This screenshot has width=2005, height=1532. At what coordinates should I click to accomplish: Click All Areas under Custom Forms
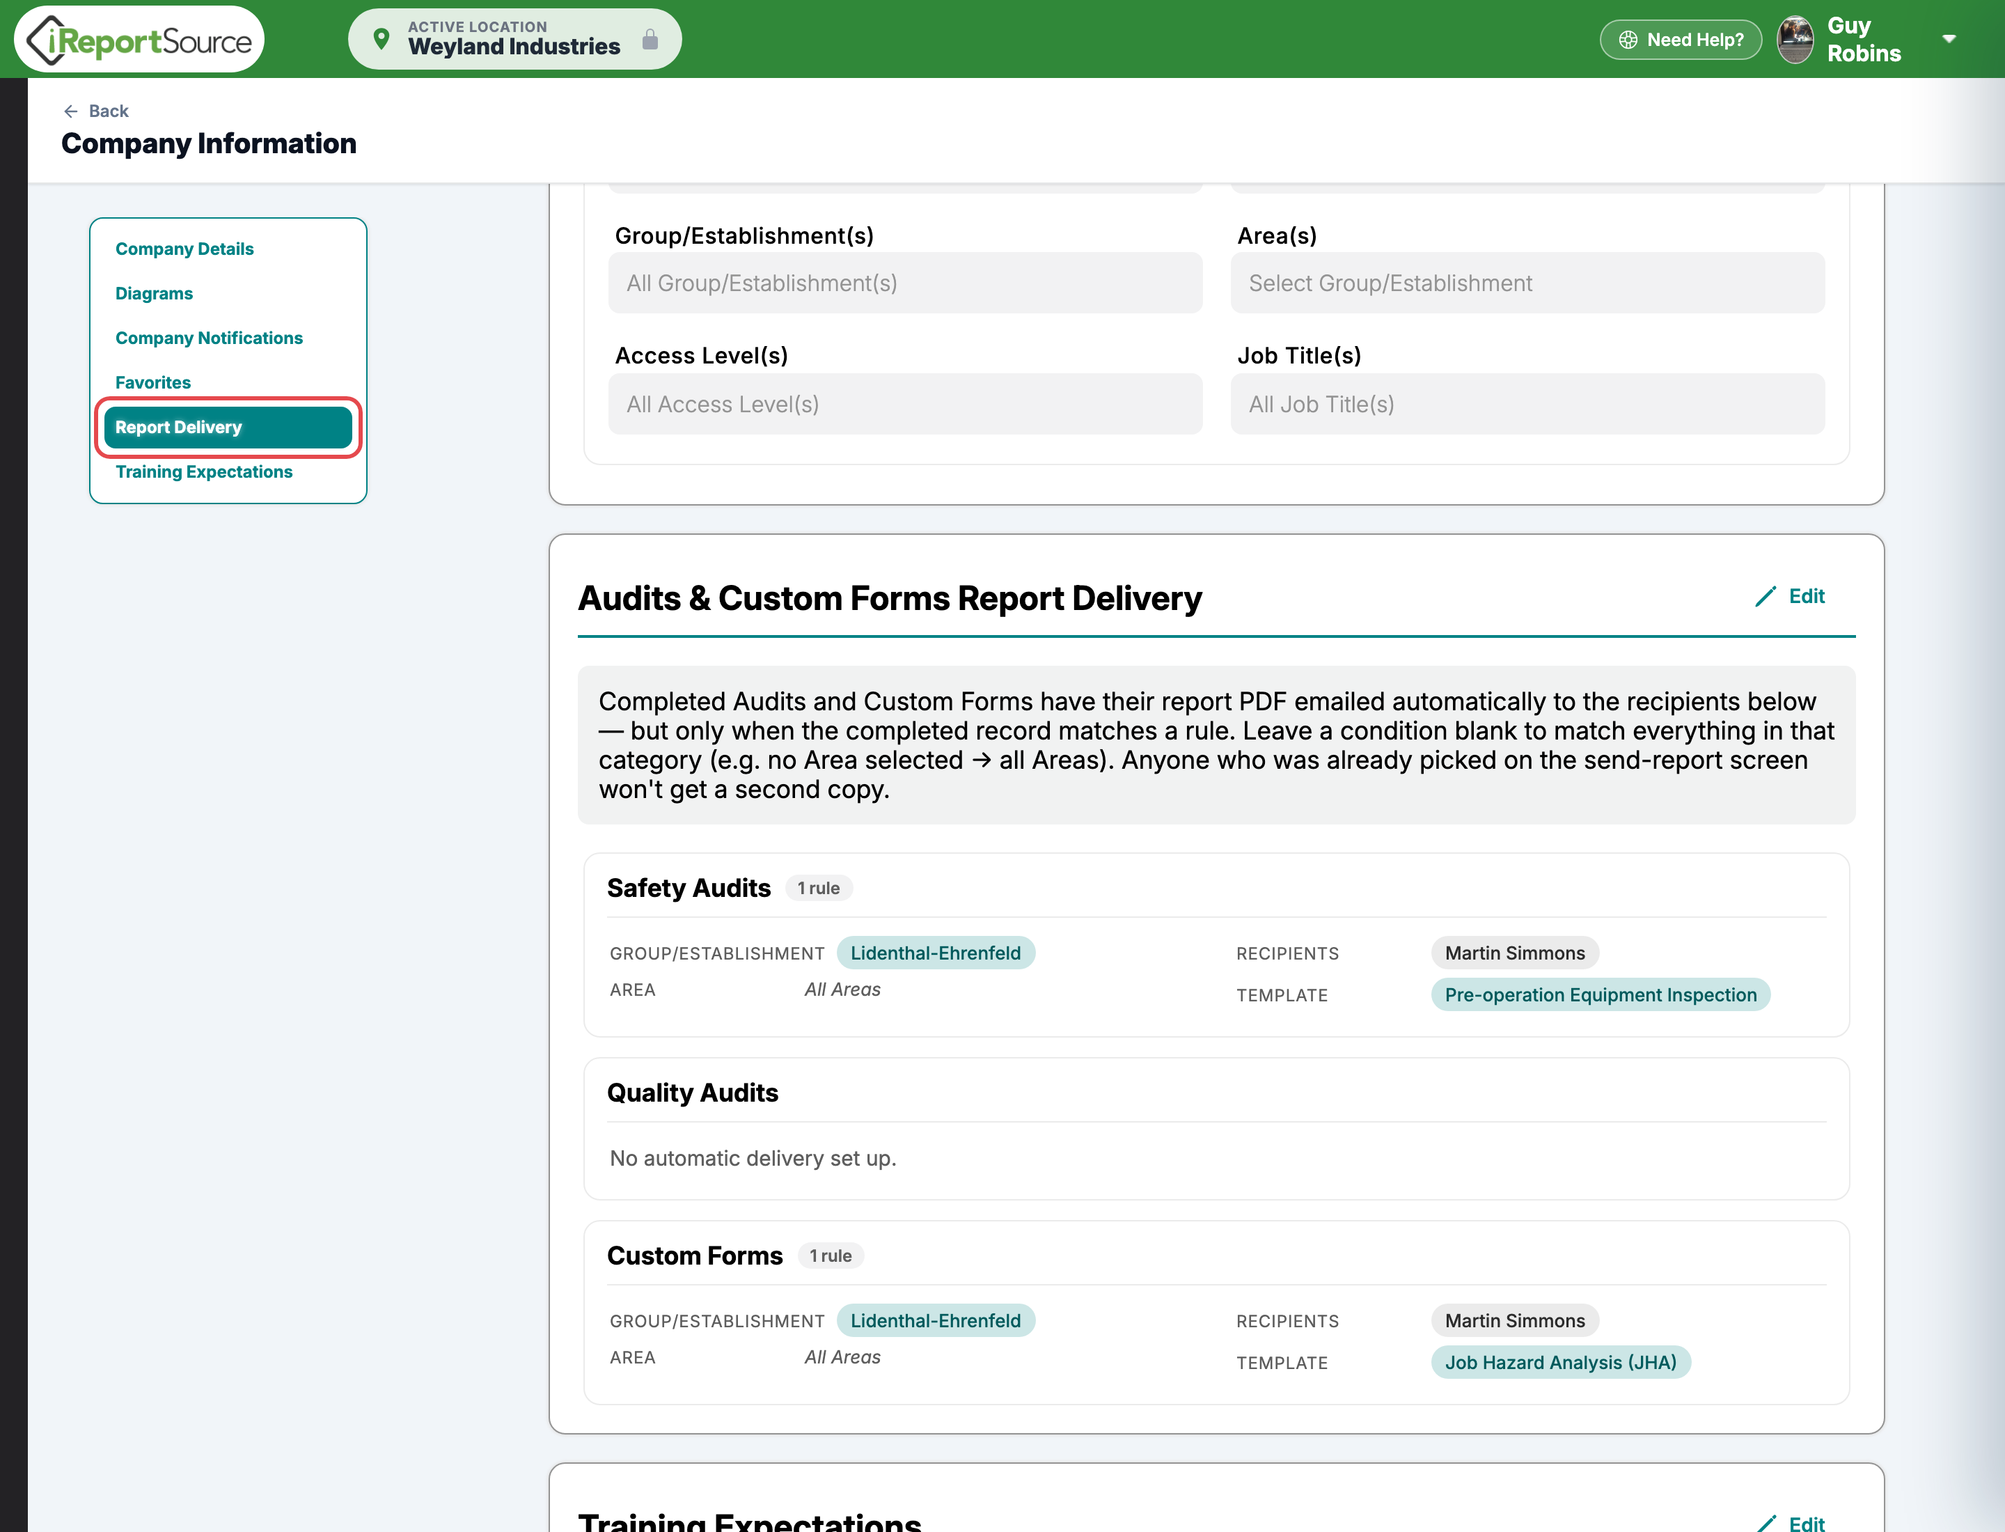pyautogui.click(x=842, y=1357)
